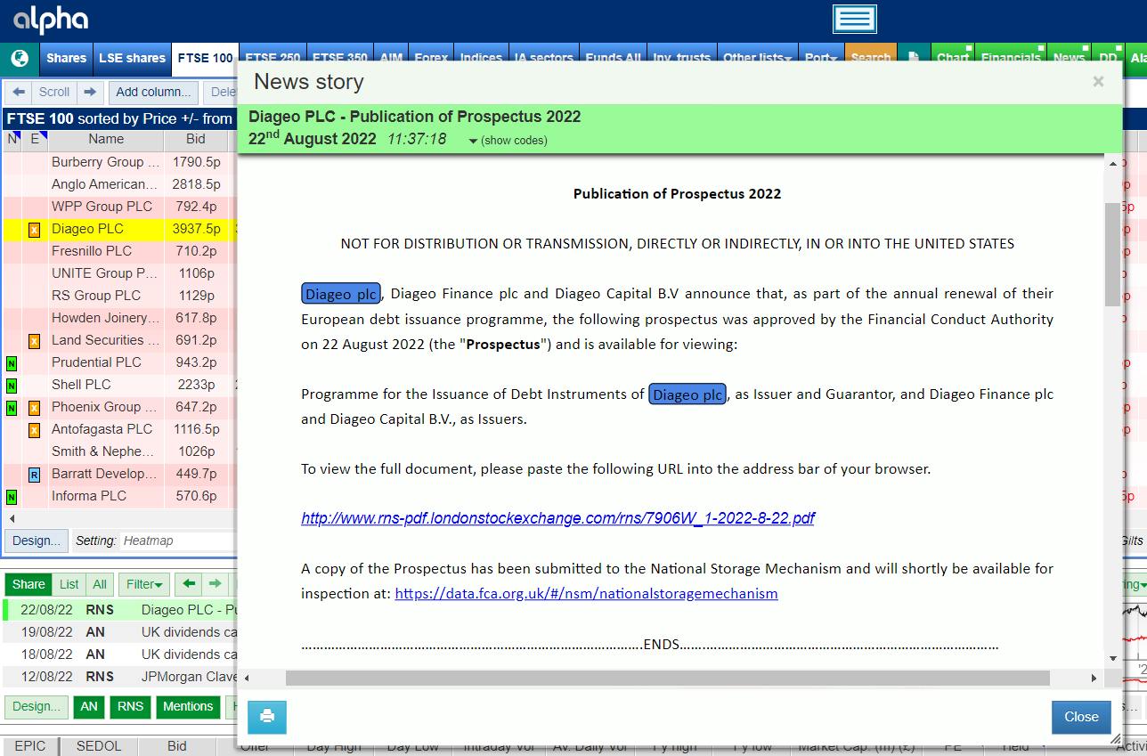
Task: Go to next news with green right arrow
Action: pyautogui.click(x=215, y=584)
